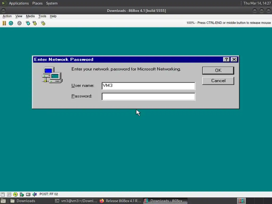Click the second floppy drive status icon
This screenshot has width=272, height=204.
(x=9, y=194)
